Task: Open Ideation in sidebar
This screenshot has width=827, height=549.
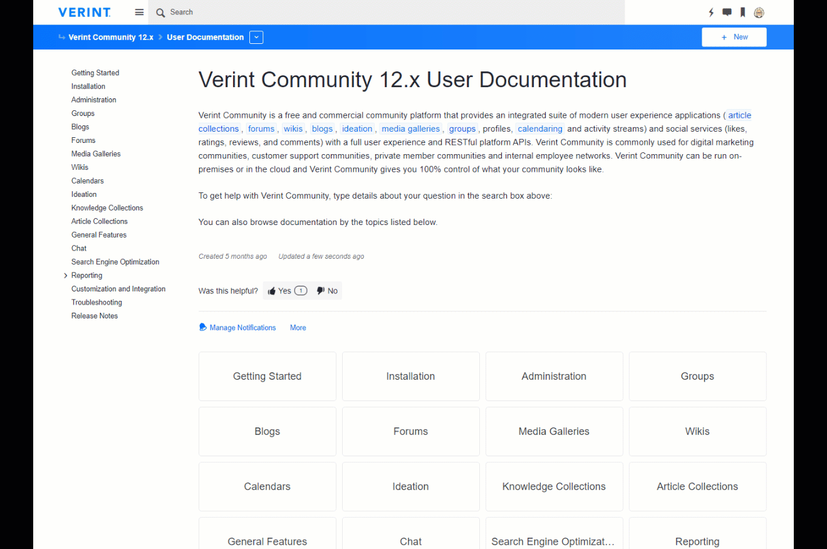Action: [84, 194]
